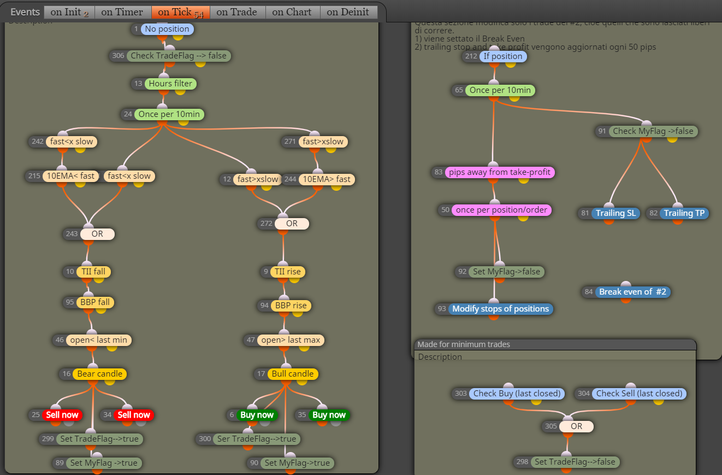The image size is (722, 475).
Task: Click Set MyFlag->true block 90
Action: (297, 463)
